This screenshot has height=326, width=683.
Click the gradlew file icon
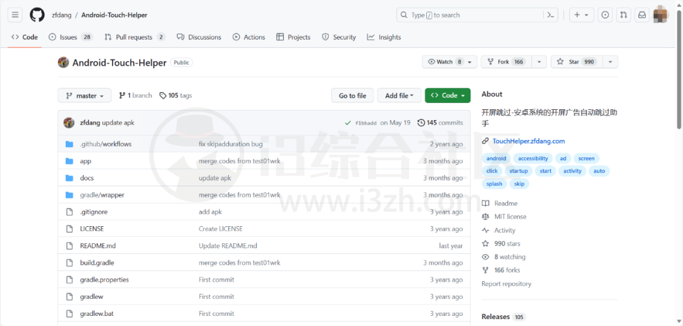69,297
